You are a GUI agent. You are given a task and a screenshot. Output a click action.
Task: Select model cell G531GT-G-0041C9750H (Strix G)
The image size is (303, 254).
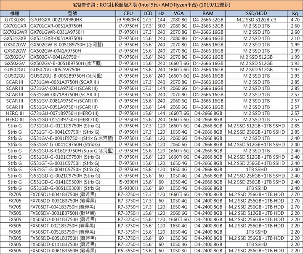pyautogui.click(x=72, y=170)
